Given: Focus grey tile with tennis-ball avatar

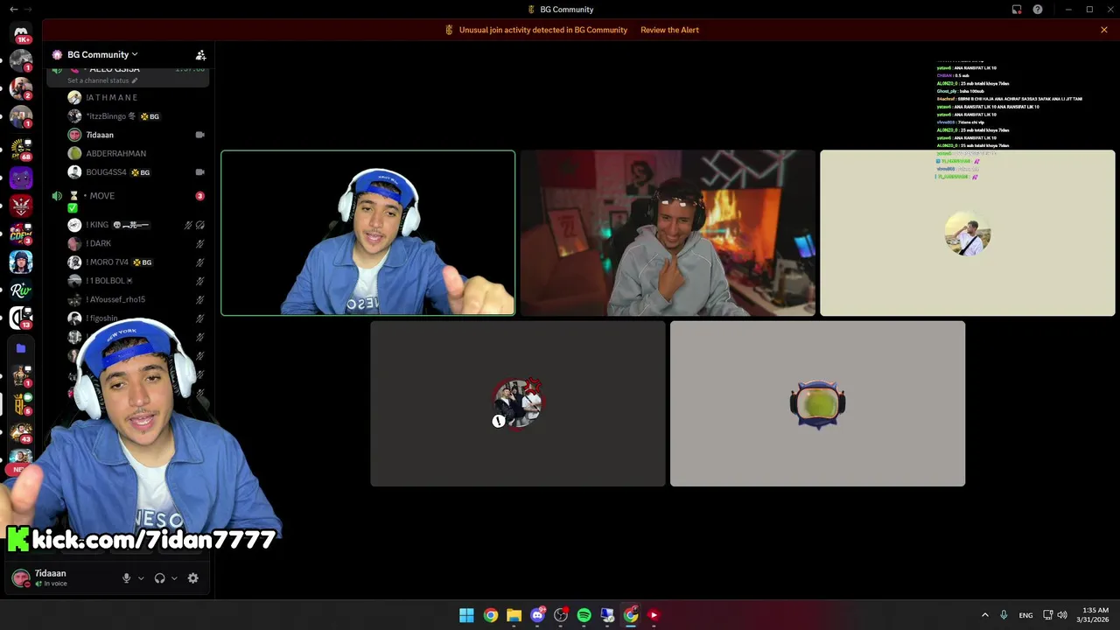Looking at the screenshot, I should (x=817, y=403).
